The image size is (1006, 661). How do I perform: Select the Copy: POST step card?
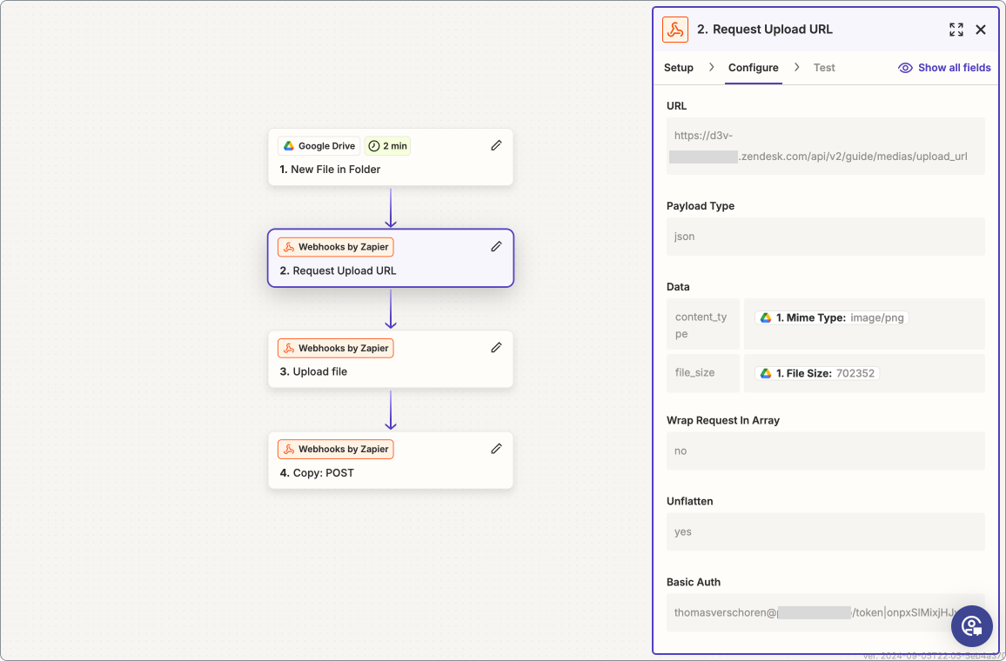[390, 472]
